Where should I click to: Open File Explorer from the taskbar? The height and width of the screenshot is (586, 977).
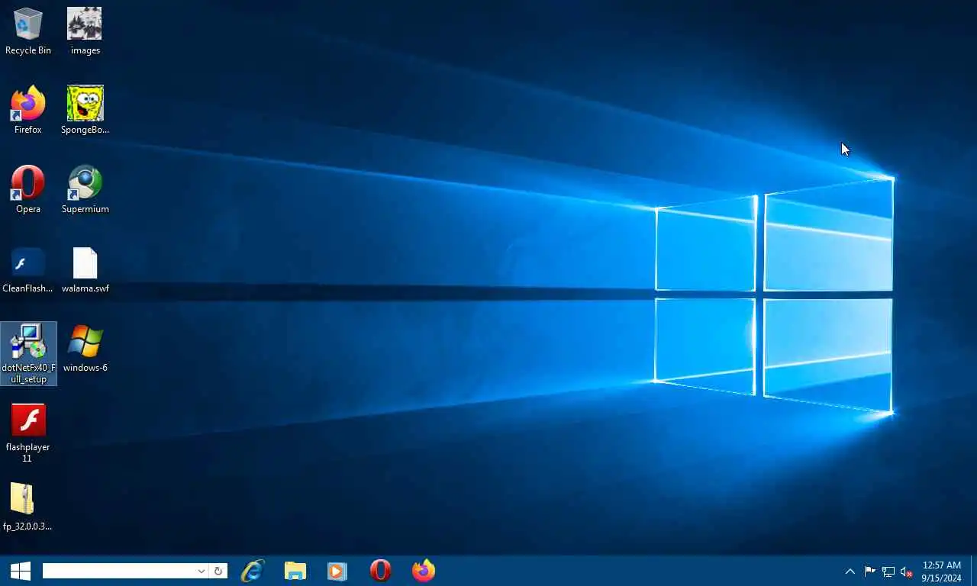tap(295, 571)
